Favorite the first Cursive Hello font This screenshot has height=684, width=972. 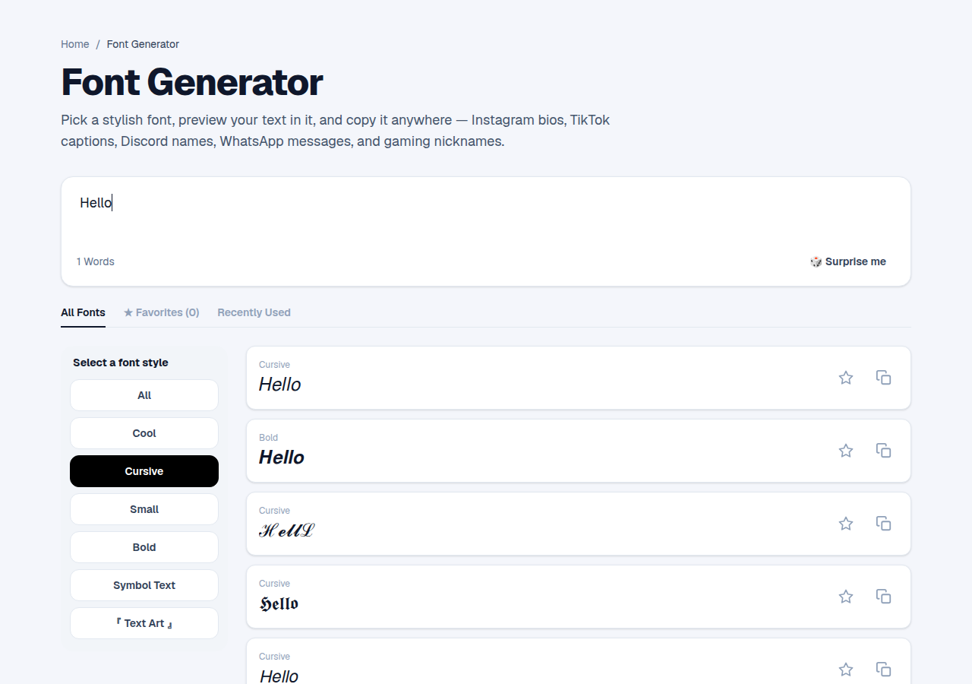pos(846,378)
